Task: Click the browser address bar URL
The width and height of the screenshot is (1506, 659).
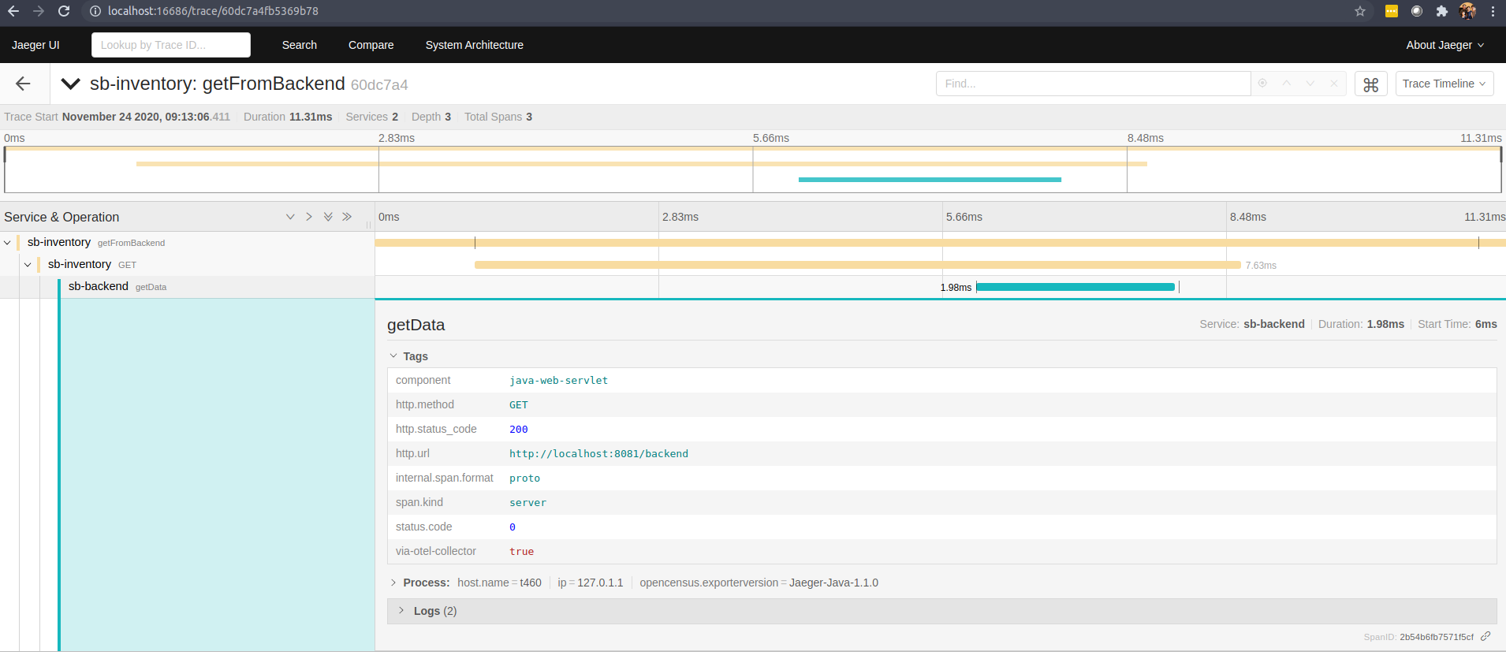Action: (213, 11)
